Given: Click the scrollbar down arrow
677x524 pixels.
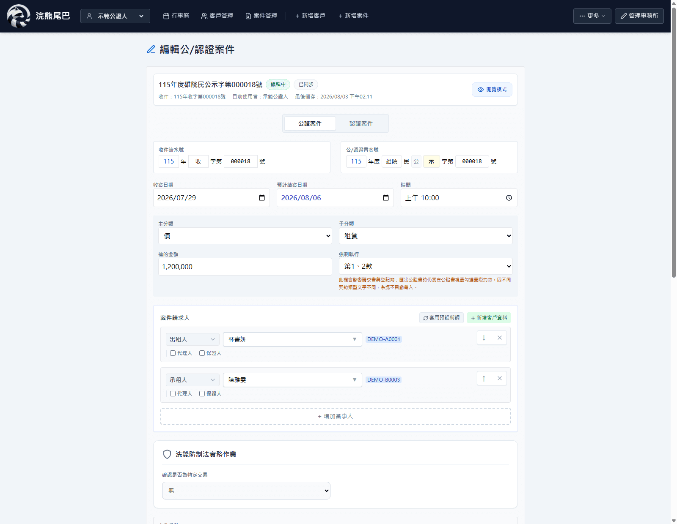Looking at the screenshot, I should pyautogui.click(x=674, y=521).
